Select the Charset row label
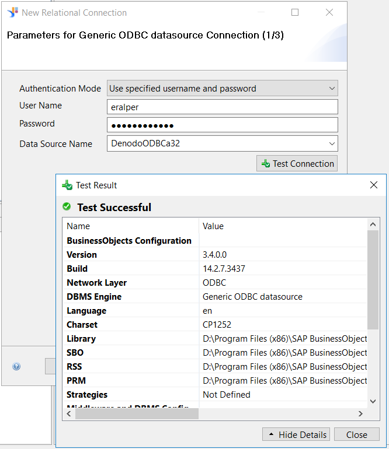Image resolution: width=389 pixels, height=449 pixels. click(82, 324)
